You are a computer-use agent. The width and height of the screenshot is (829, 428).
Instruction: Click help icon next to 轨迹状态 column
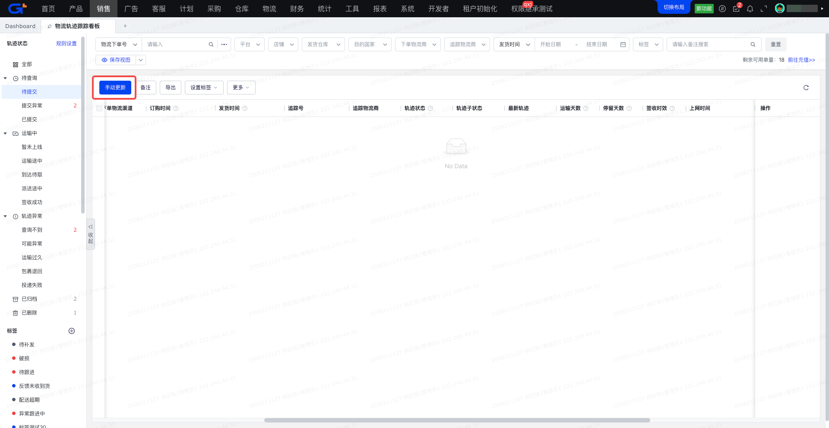tap(430, 108)
